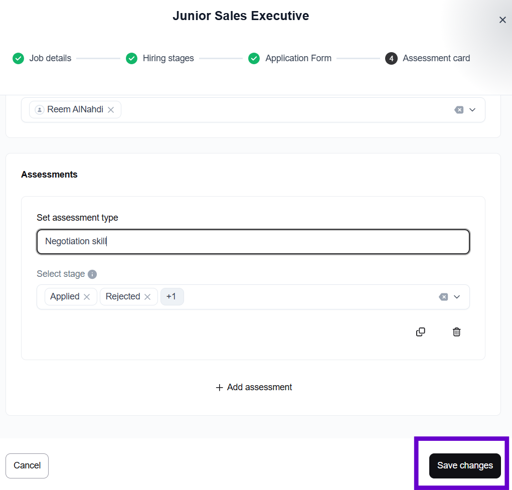Screen dimensions: 512x490
Task: Focus the Set assessment type field
Action: [253, 242]
